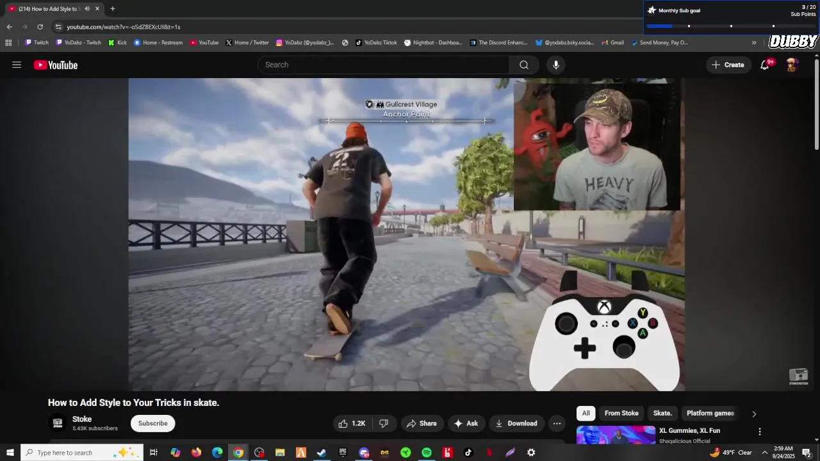
Task: Click the search magnifier button
Action: tap(524, 65)
